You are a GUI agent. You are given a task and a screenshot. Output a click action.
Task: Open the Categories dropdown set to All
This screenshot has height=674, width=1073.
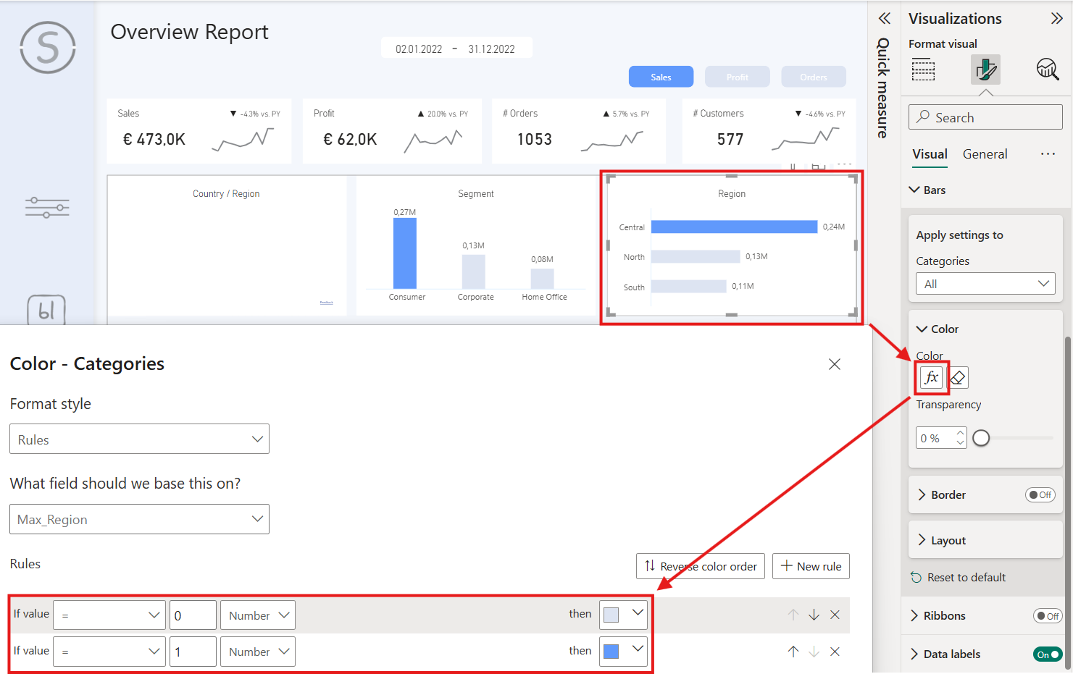click(x=985, y=284)
